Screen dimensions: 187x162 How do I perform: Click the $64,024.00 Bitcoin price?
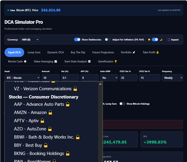click(x=51, y=10)
